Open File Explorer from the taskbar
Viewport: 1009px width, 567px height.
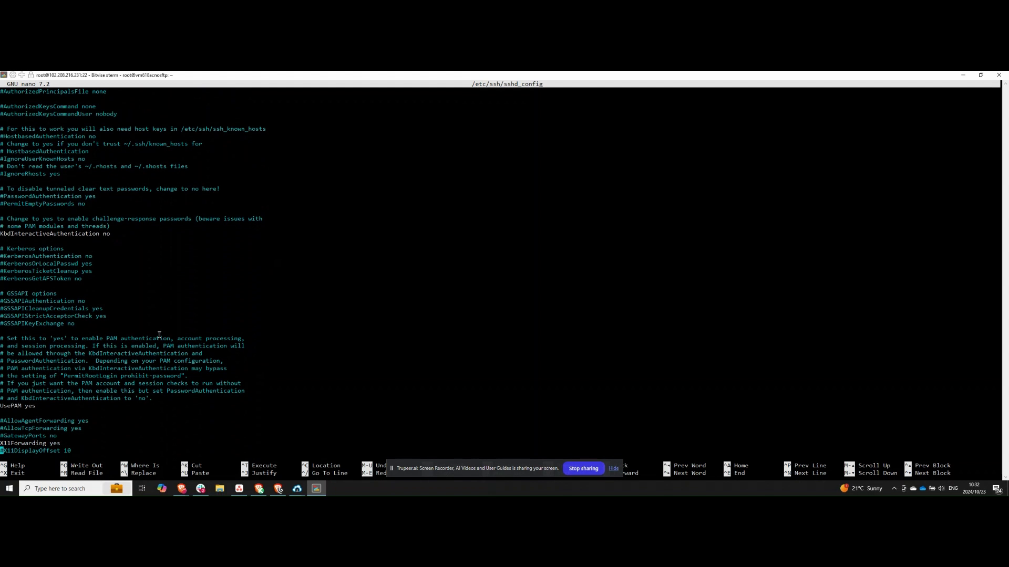tap(220, 488)
